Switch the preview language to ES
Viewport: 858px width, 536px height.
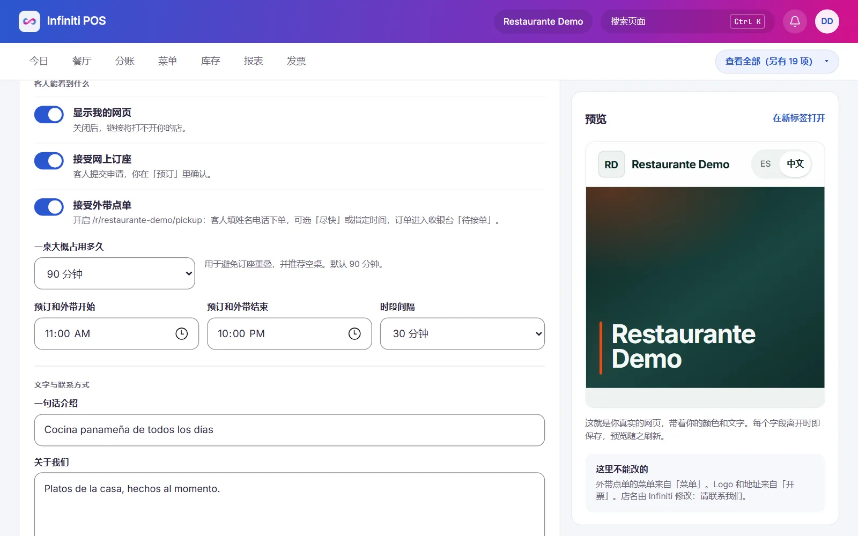click(765, 164)
